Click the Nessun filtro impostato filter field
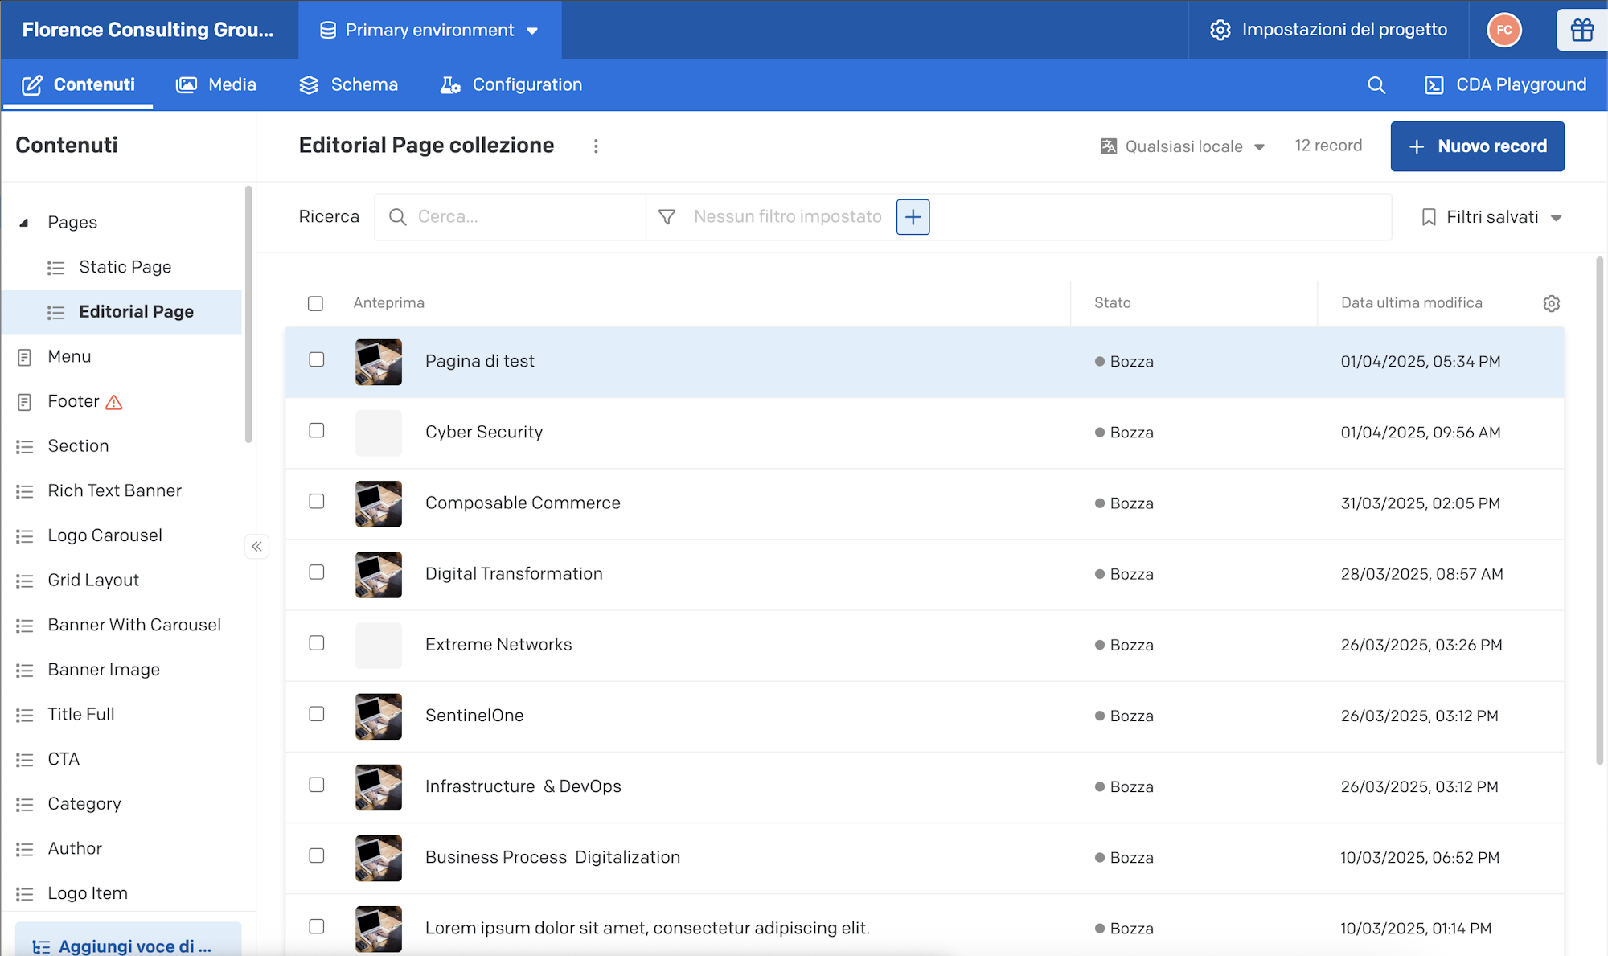The width and height of the screenshot is (1608, 956). (x=787, y=217)
